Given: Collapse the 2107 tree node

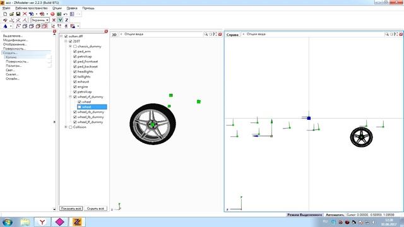Looking at the screenshot, I should [66, 41].
